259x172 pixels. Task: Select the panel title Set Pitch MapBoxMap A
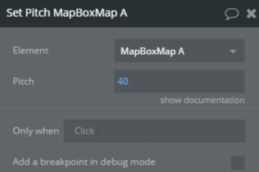(x=67, y=13)
